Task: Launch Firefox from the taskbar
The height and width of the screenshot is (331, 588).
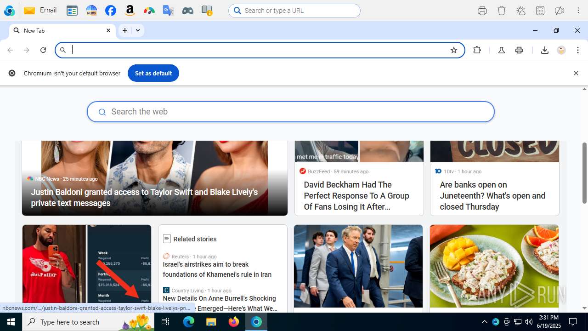Action: click(x=234, y=322)
